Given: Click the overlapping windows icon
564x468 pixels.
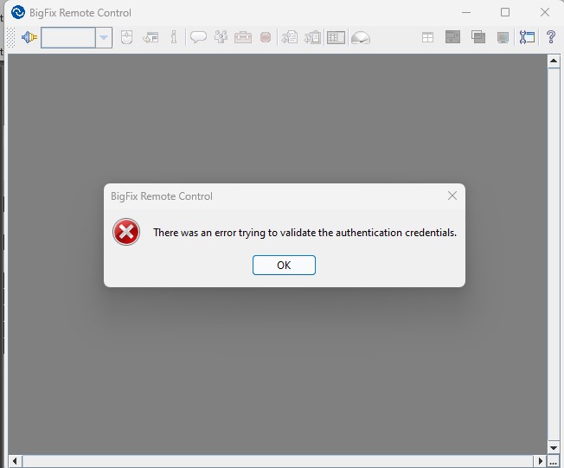Looking at the screenshot, I should click(x=478, y=37).
